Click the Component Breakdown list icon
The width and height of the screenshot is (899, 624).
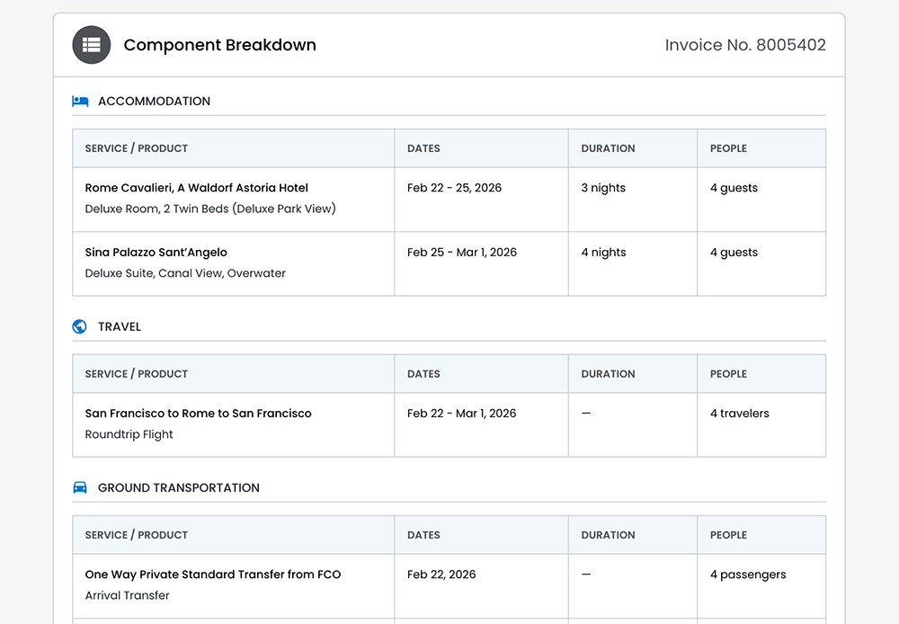91,45
